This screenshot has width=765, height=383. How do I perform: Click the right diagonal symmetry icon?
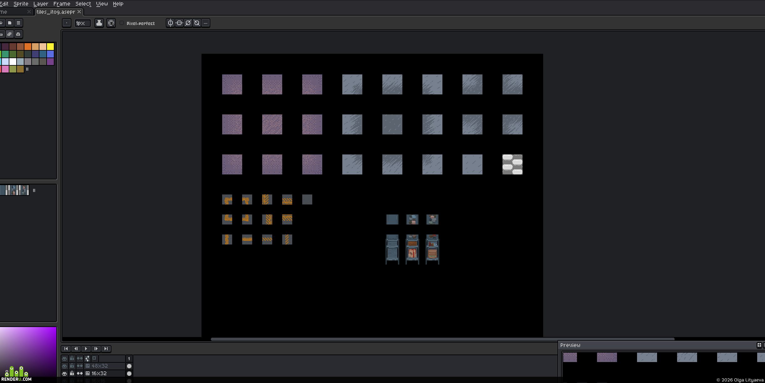(188, 23)
